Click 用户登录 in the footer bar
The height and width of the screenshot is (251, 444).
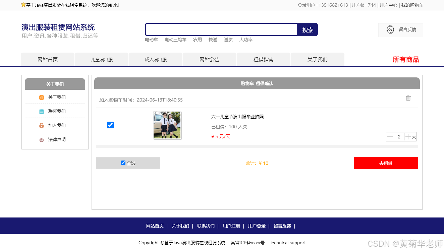coord(257,226)
